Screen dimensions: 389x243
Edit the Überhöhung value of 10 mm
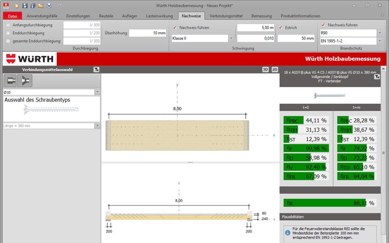coord(147,33)
